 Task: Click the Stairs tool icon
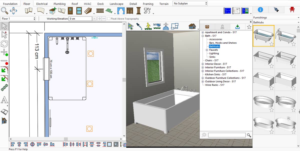[88, 11]
